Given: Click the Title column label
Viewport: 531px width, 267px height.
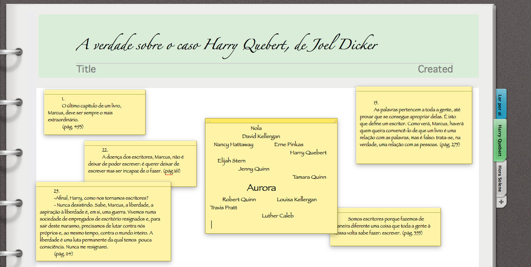Looking at the screenshot, I should coord(86,69).
